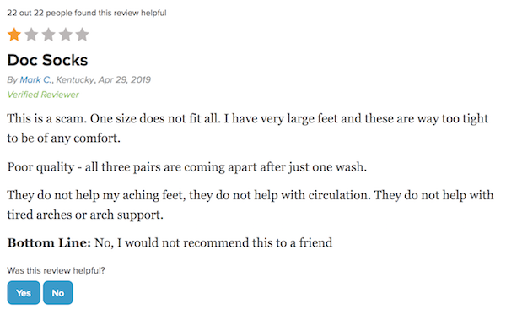Click 'Was this review helpful?' prompt text
The height and width of the screenshot is (315, 506).
pyautogui.click(x=57, y=270)
